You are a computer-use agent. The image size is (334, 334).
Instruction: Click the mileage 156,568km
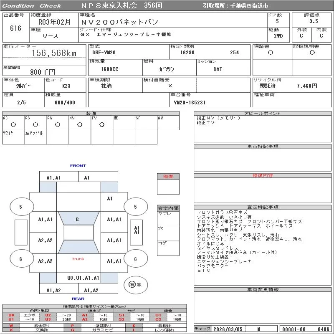(54, 53)
